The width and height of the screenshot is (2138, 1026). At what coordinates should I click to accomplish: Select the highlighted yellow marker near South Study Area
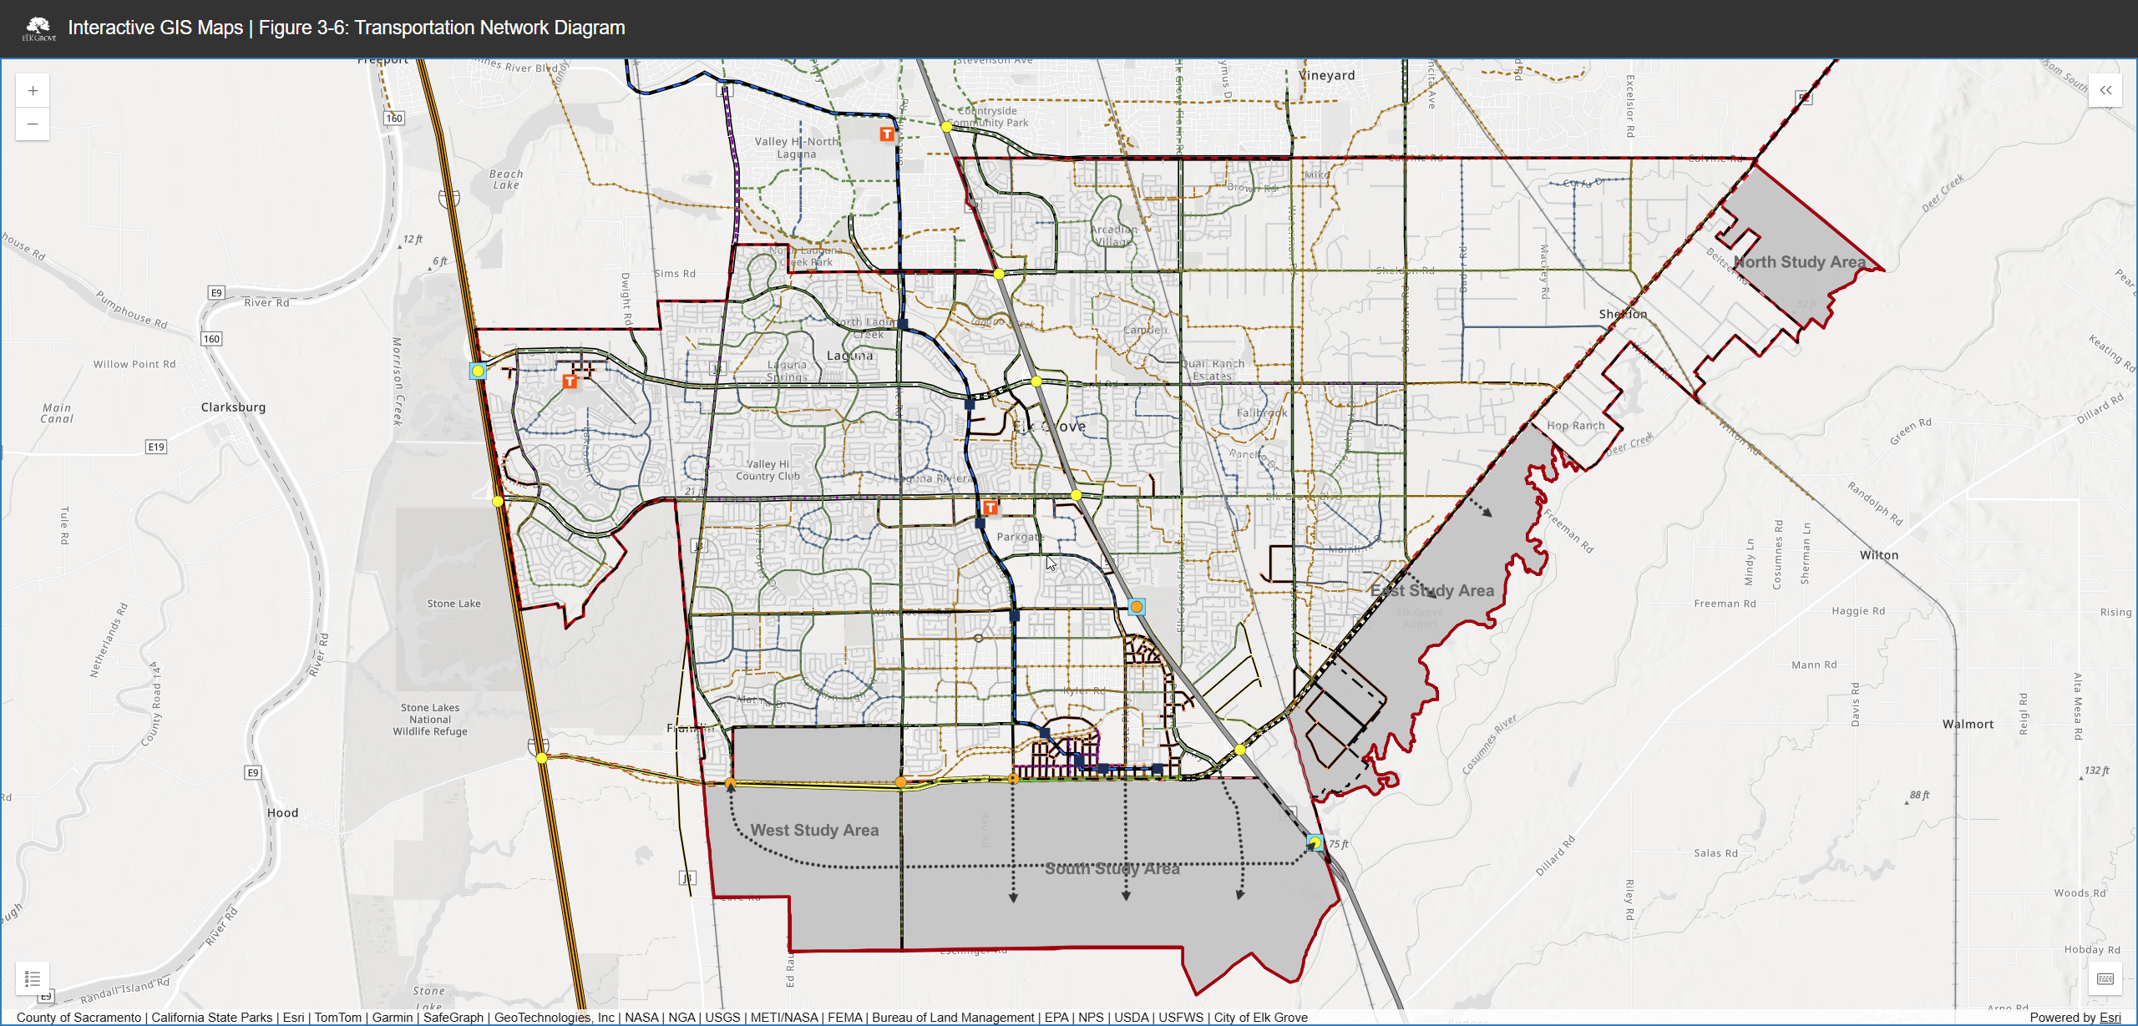click(x=1314, y=844)
